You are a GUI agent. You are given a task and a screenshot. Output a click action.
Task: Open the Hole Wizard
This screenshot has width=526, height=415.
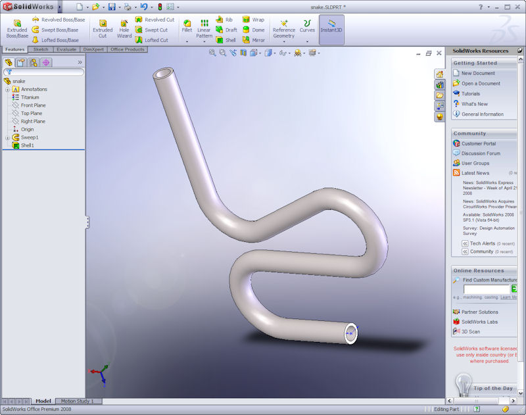tap(124, 29)
